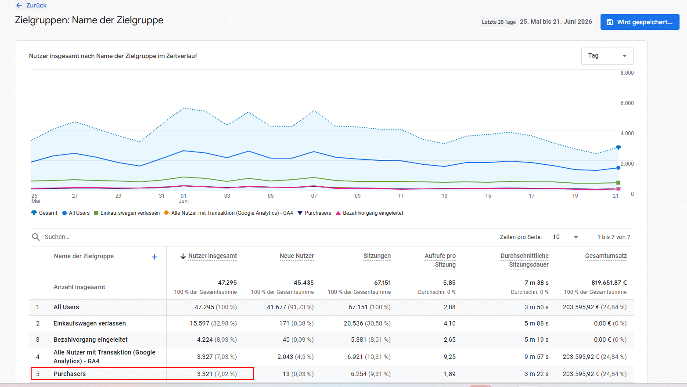The height and width of the screenshot is (387, 687).
Task: Open the Zeilen pro Seite dropdown
Action: [x=565, y=237]
